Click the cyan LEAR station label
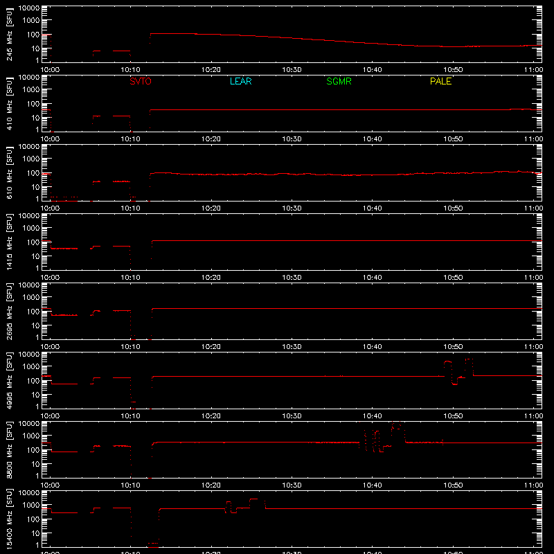554x554 pixels. click(x=240, y=81)
